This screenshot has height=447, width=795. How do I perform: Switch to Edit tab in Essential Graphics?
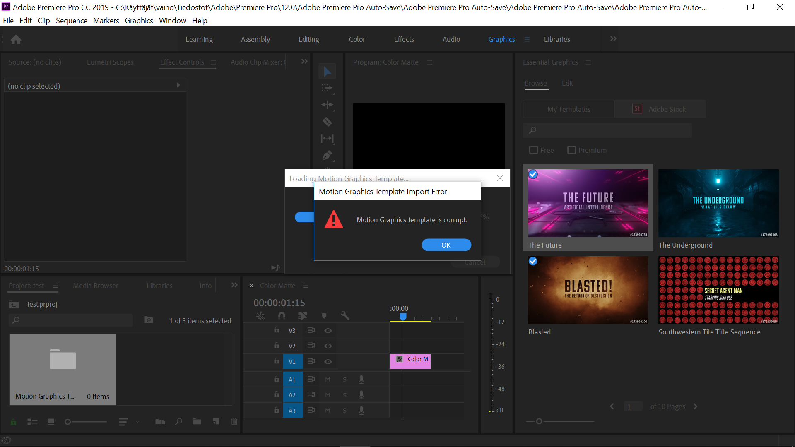[567, 83]
